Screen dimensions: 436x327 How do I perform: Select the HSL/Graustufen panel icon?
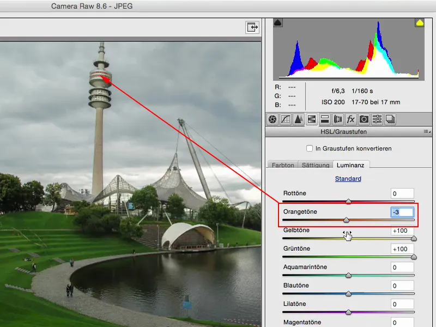311,119
